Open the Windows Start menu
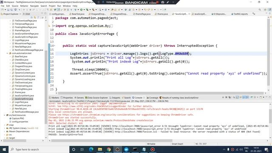 click(x=4, y=149)
